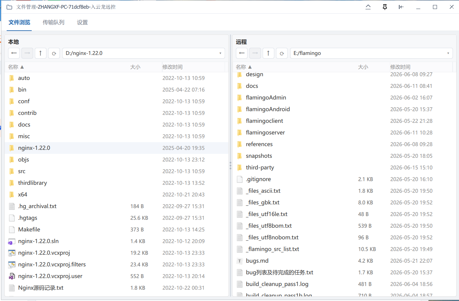Switch to the 文件浏览 tab
The width and height of the screenshot is (459, 301).
coord(19,22)
